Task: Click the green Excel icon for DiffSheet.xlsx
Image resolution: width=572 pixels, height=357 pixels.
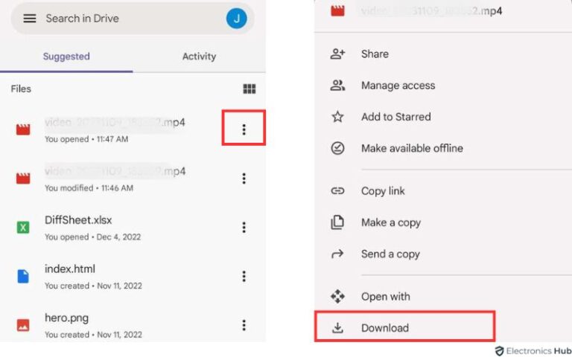Action: (23, 228)
